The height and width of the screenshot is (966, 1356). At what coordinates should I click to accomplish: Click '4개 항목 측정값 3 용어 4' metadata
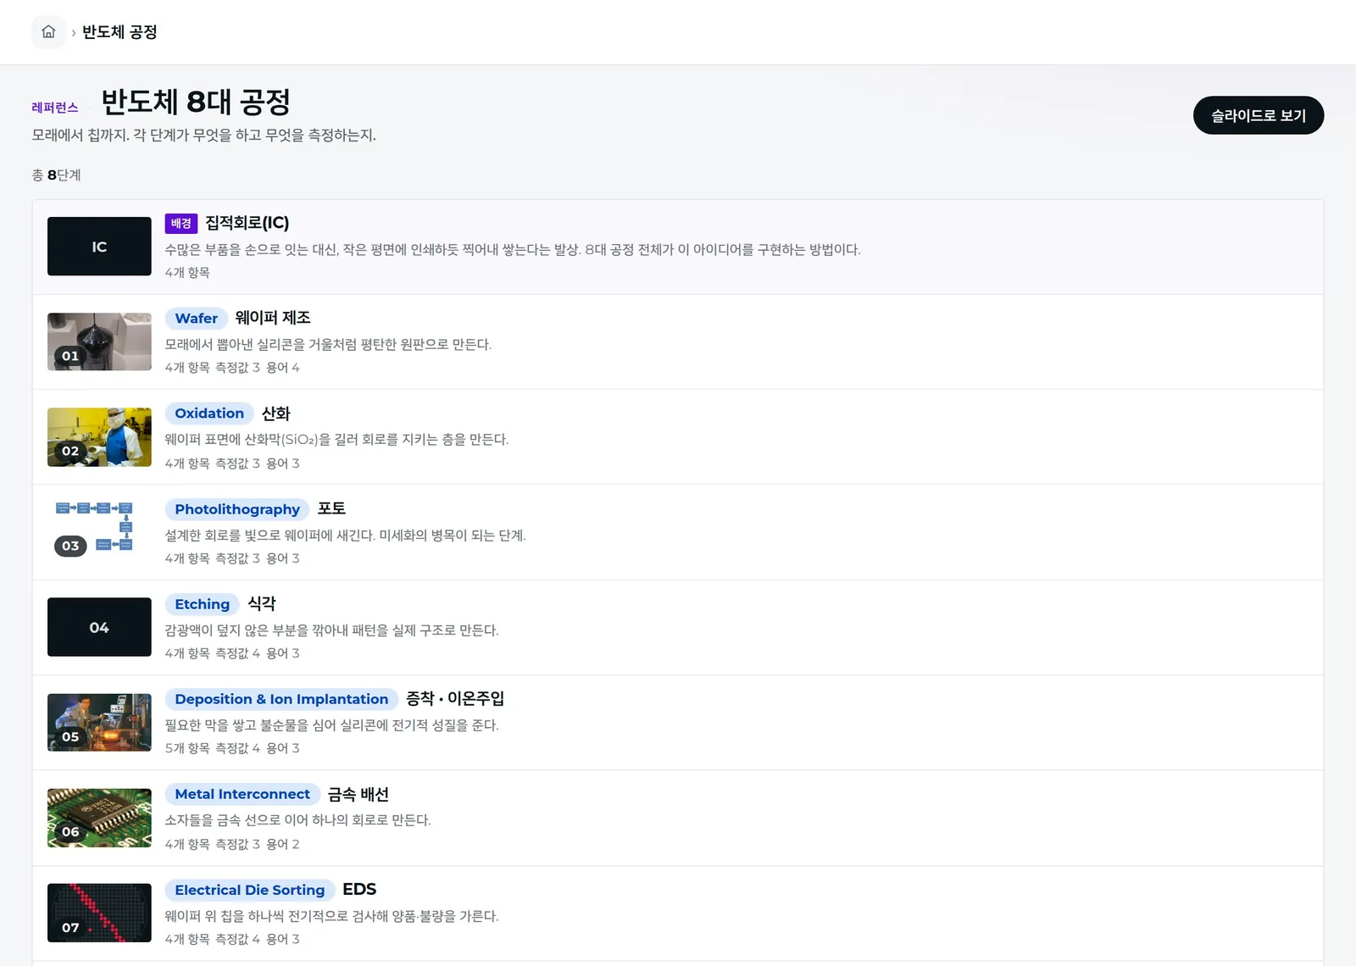pyautogui.click(x=232, y=368)
